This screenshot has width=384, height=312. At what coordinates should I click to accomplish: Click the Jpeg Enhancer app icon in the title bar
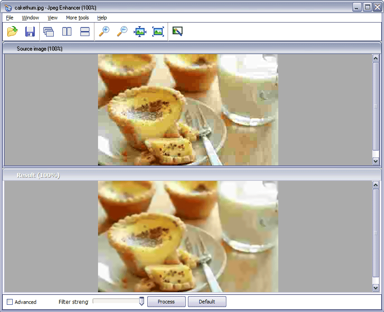8,8
